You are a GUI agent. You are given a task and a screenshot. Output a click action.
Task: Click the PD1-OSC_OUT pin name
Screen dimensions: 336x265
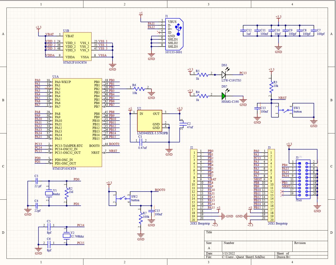[65, 163]
